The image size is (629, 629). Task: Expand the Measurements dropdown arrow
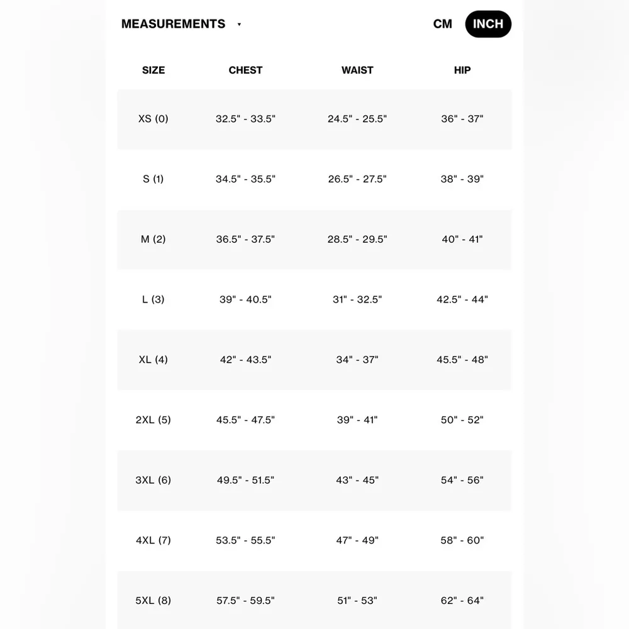(x=239, y=25)
